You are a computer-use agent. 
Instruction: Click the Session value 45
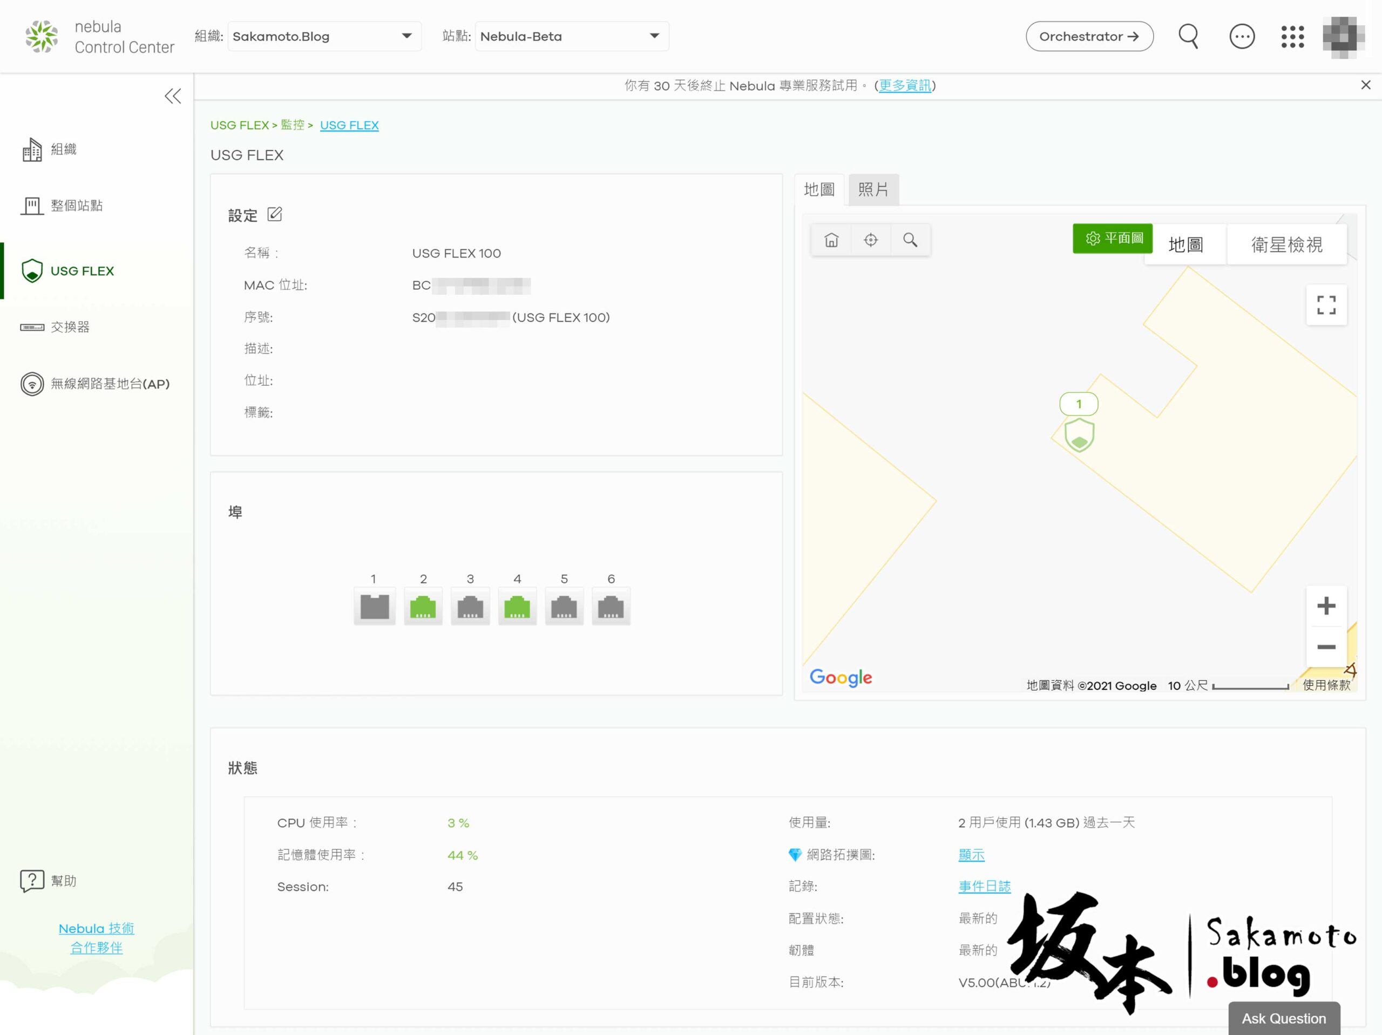tap(455, 887)
